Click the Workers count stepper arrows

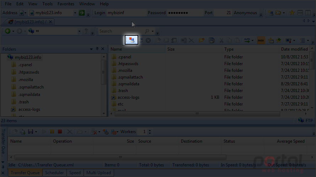point(150,132)
